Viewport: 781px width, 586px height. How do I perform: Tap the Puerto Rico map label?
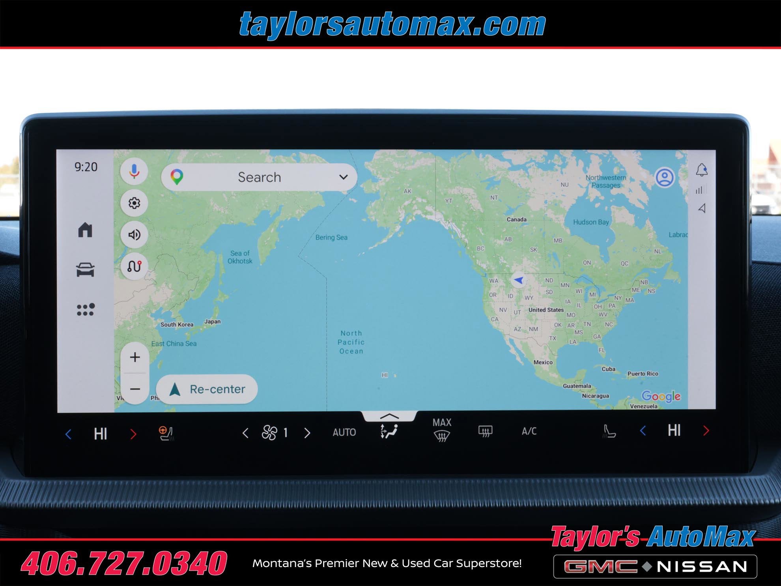click(643, 374)
